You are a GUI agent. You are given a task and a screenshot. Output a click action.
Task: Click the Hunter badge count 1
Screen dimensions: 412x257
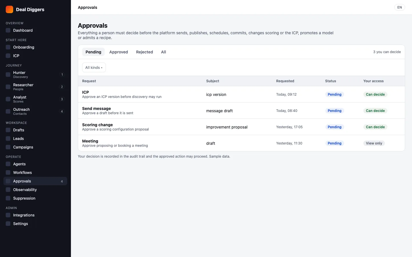pos(62,75)
